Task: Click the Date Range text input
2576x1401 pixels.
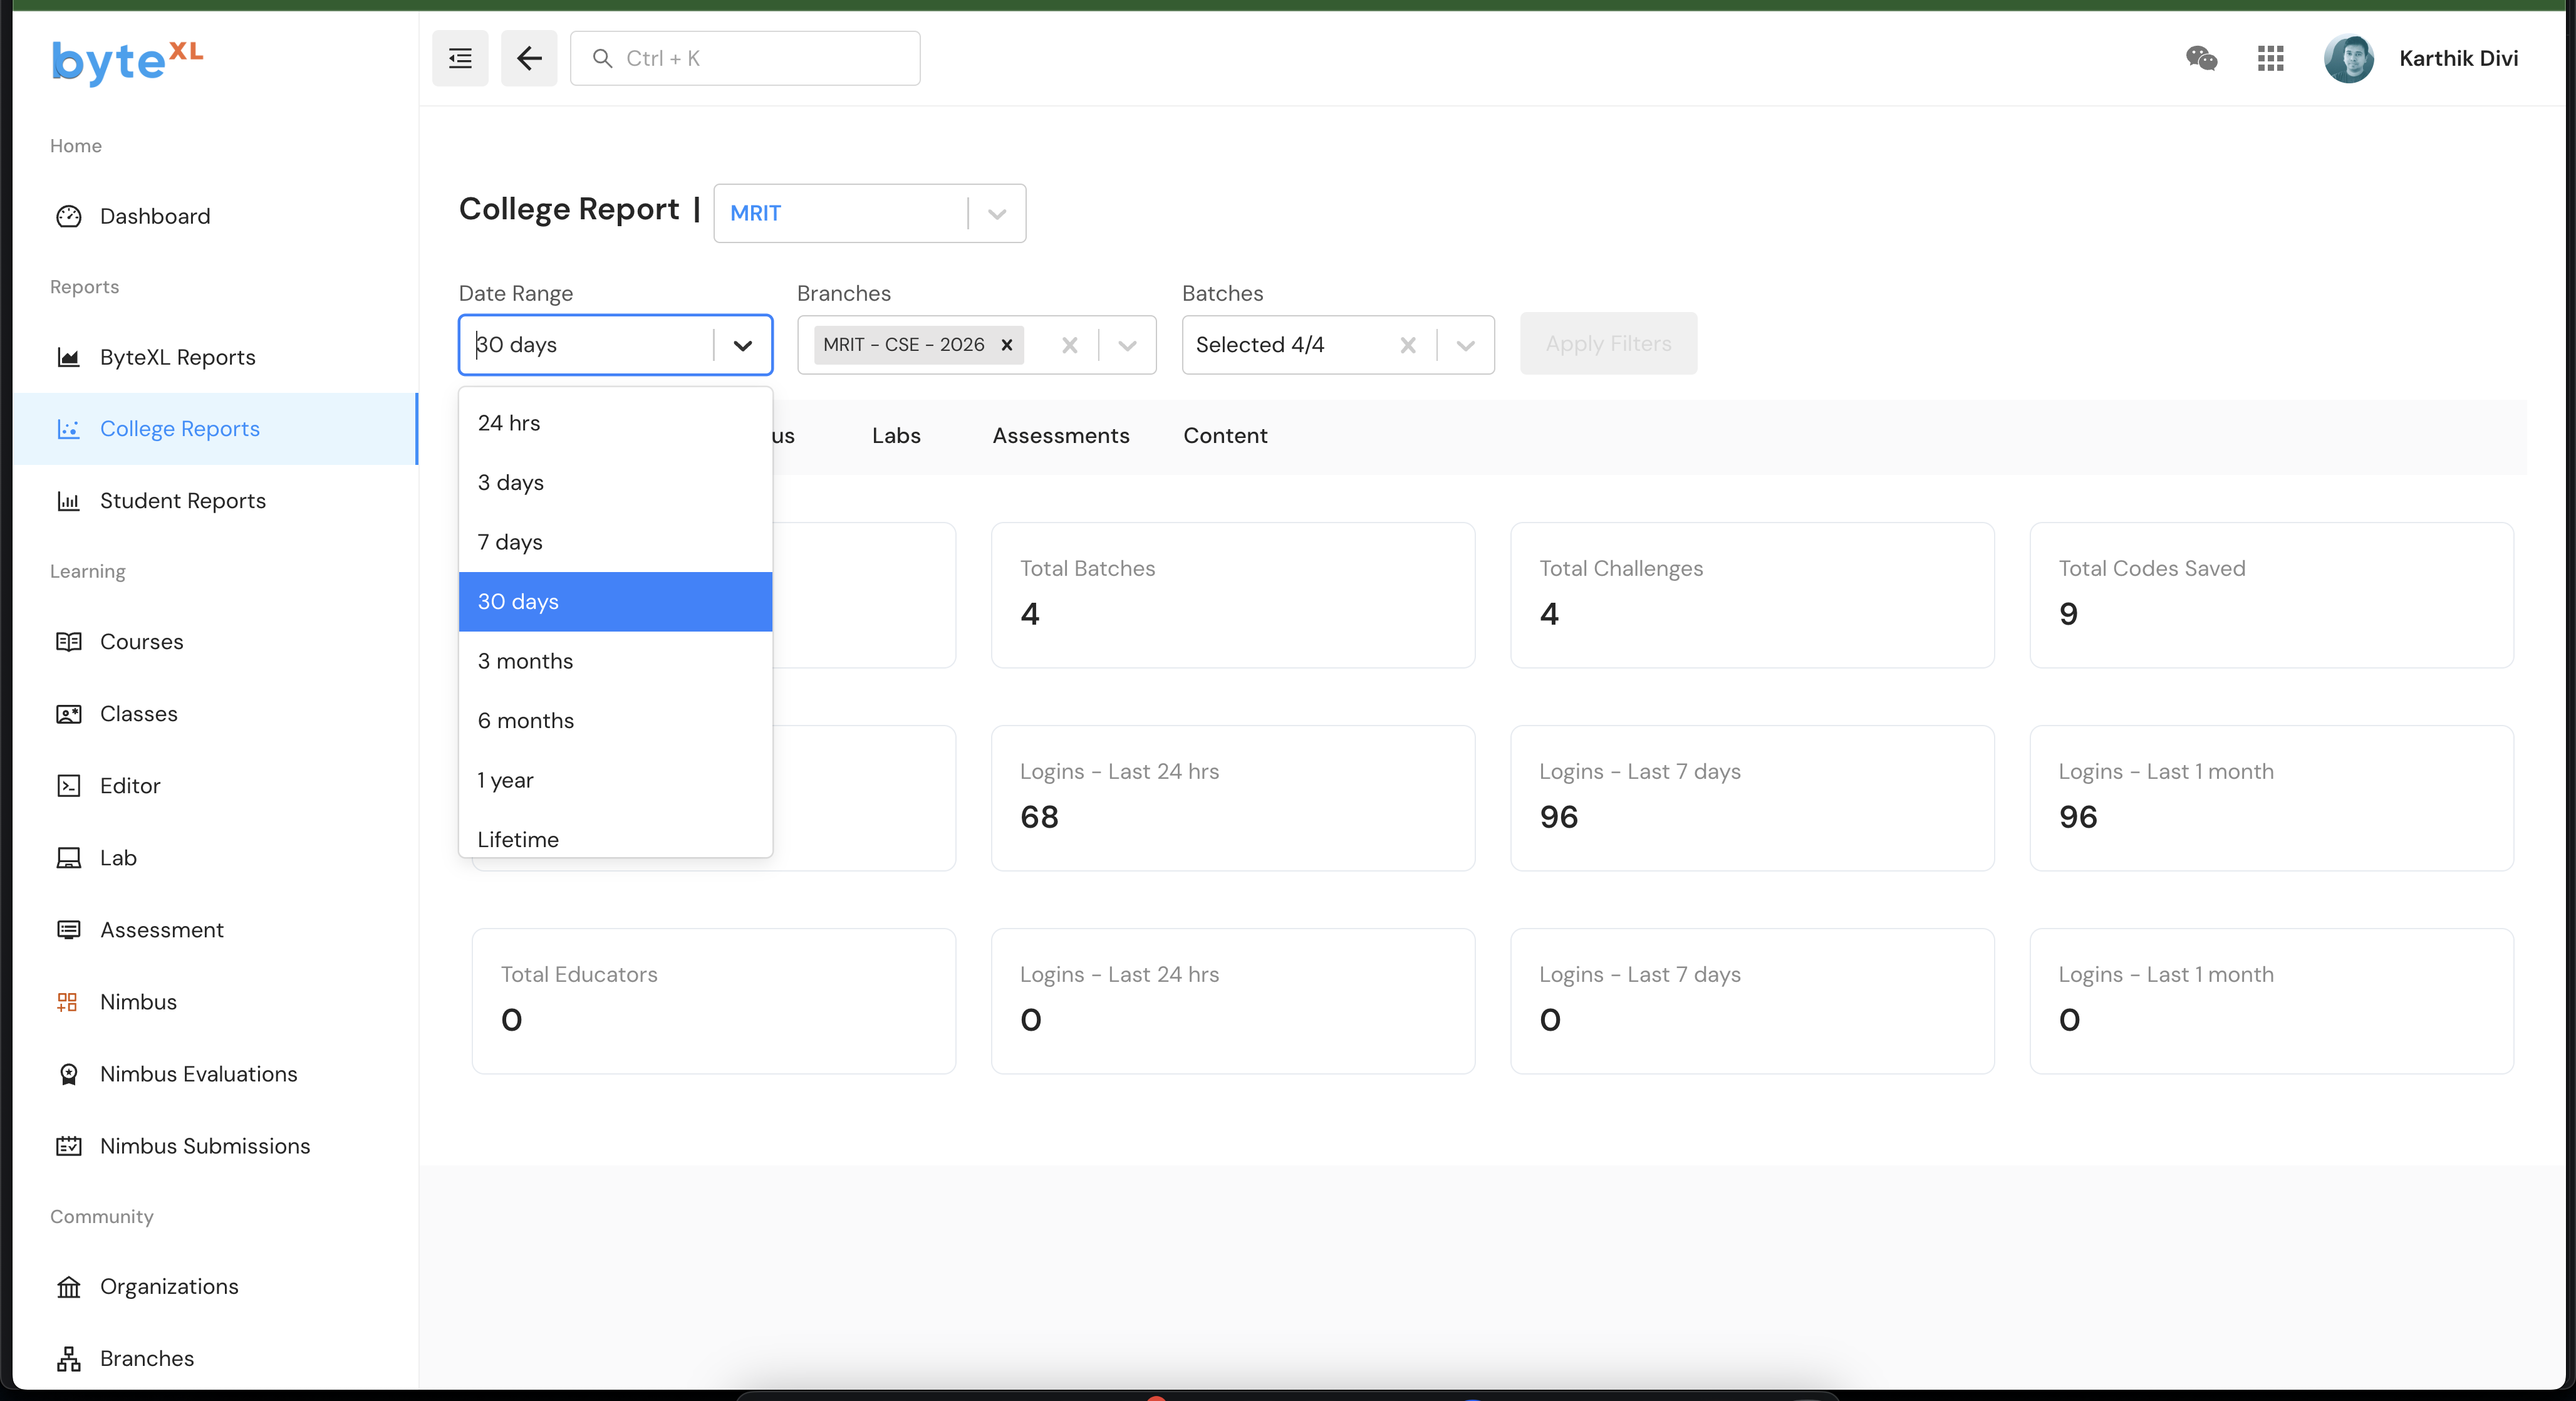Action: [x=591, y=345]
